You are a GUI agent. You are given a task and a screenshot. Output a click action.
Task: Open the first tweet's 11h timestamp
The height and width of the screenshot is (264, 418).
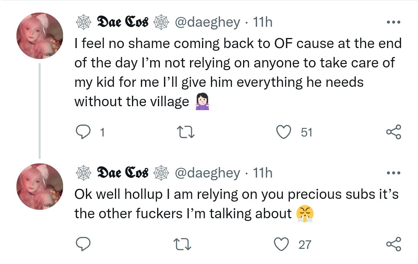[x=262, y=22]
